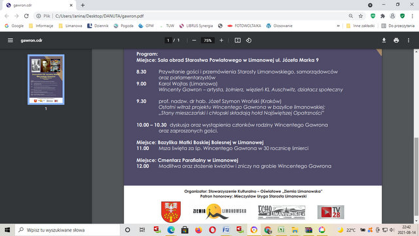Open the Google bookmark
This screenshot has height=236, width=419.
(x=14, y=26)
